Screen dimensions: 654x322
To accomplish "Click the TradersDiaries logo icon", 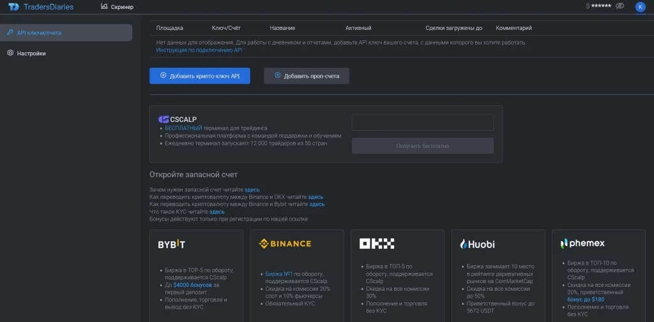I will point(14,6).
